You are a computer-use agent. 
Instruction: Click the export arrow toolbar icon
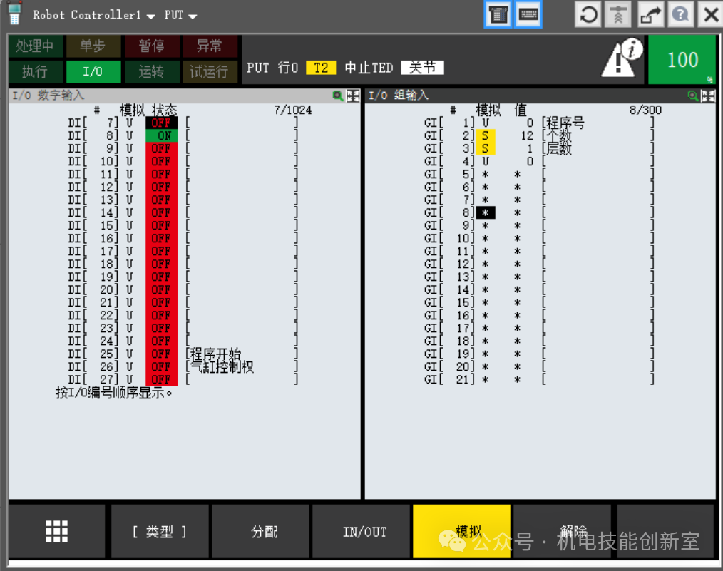650,15
